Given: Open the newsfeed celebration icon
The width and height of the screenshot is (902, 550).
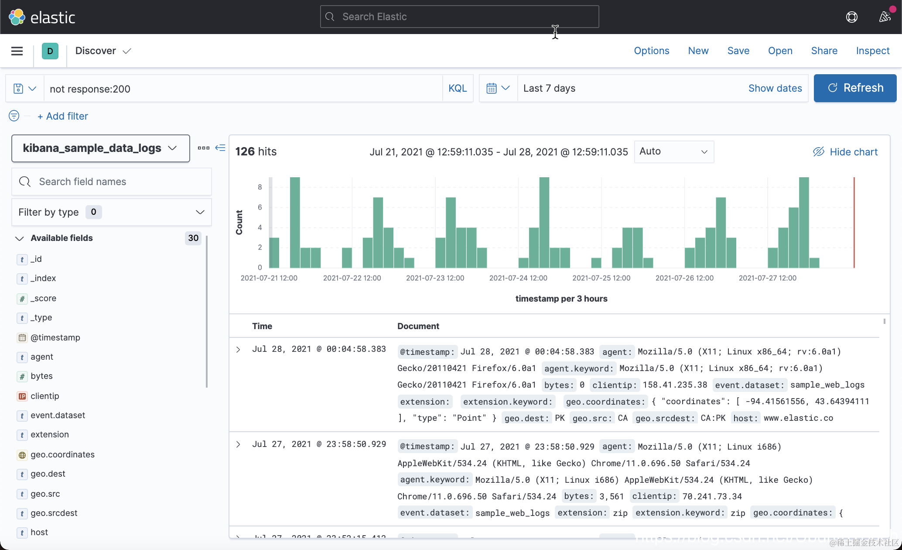Looking at the screenshot, I should pos(885,17).
